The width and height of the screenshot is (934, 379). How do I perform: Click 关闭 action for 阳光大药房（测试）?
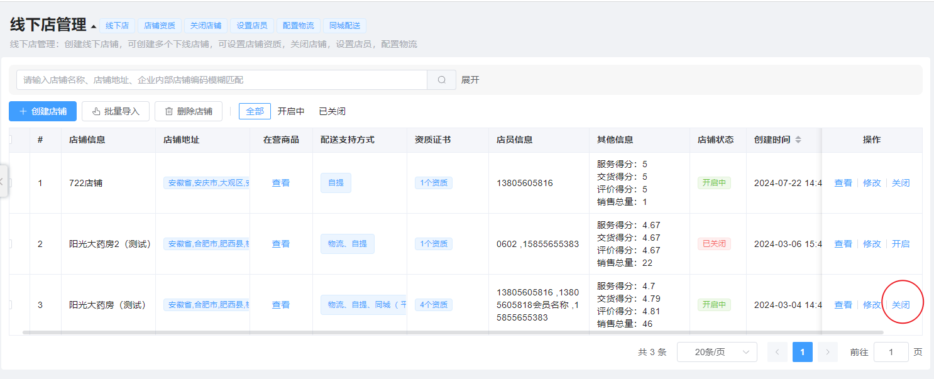tap(901, 305)
